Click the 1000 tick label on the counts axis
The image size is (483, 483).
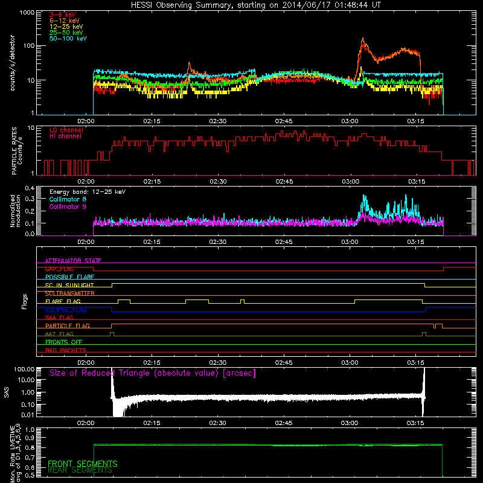[x=27, y=13]
